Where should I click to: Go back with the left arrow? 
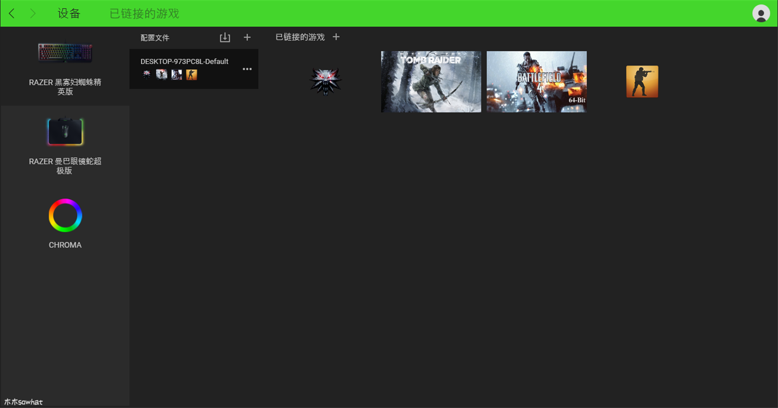[x=12, y=14]
